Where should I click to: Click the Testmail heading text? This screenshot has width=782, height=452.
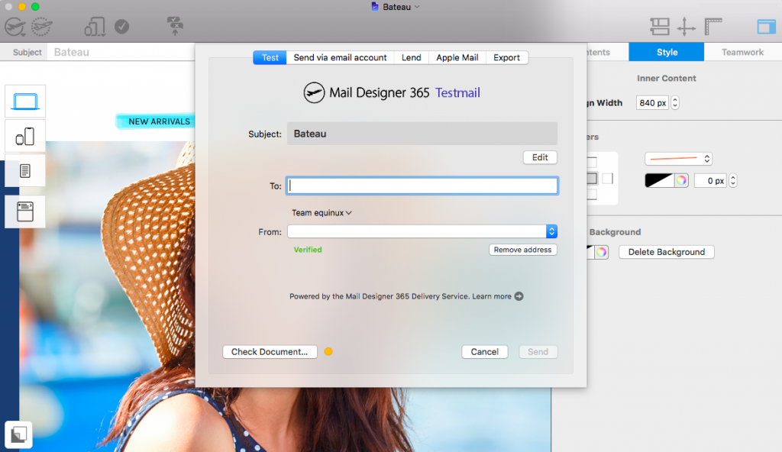(457, 93)
